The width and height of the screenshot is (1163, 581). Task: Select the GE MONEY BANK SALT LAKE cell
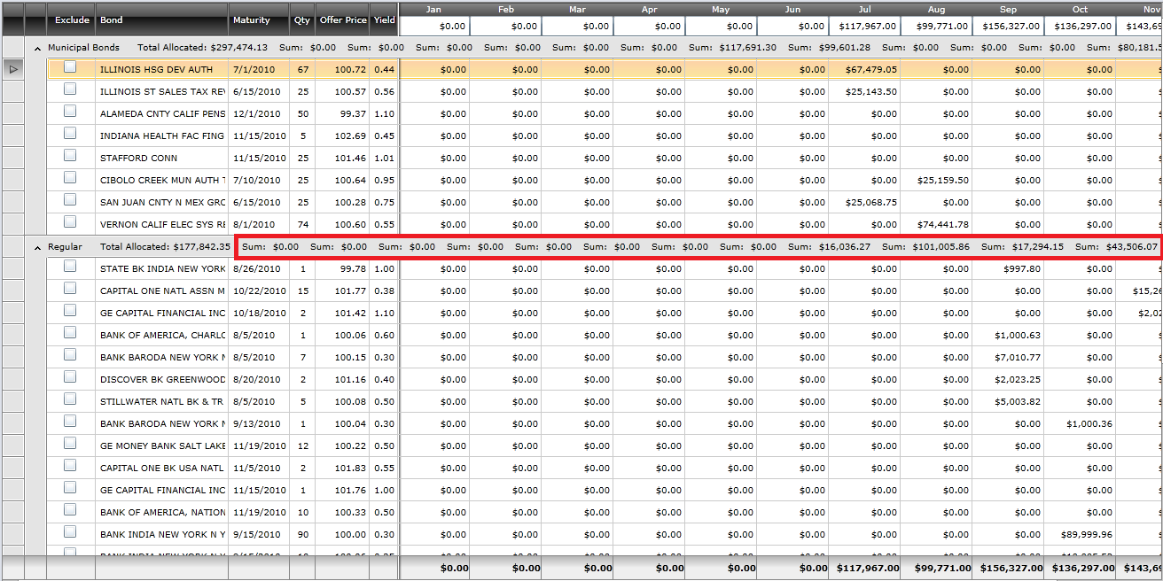pos(161,446)
